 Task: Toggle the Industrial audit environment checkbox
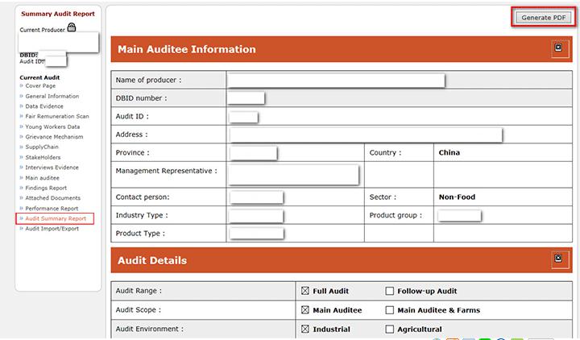pos(305,329)
